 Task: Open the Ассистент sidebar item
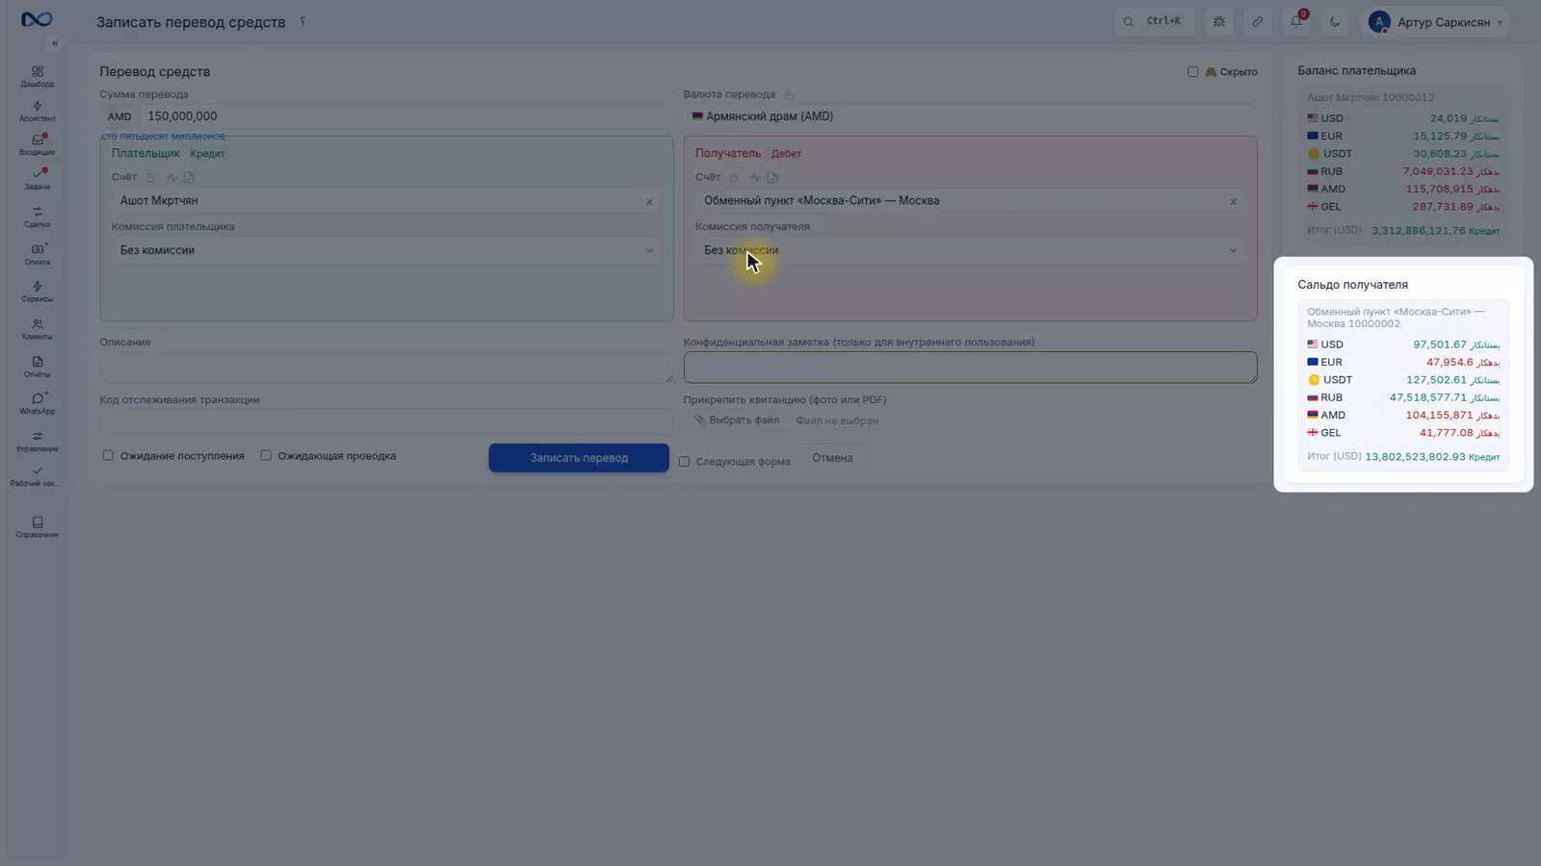click(x=37, y=111)
